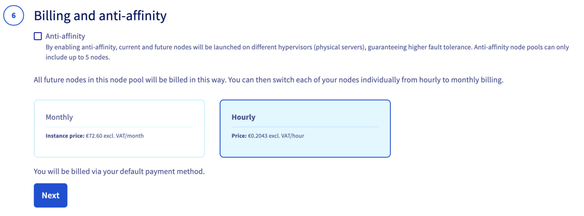Click the anti-affinity hypervisors description paragraph
Viewport: 584px width, 216px height.
click(259, 47)
